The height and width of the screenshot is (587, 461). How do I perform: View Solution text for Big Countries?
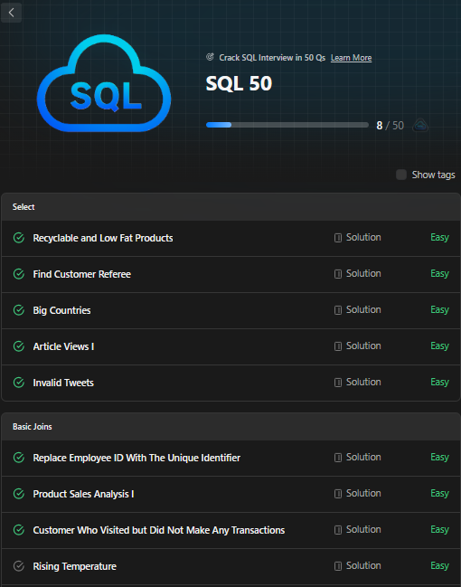[x=363, y=309]
